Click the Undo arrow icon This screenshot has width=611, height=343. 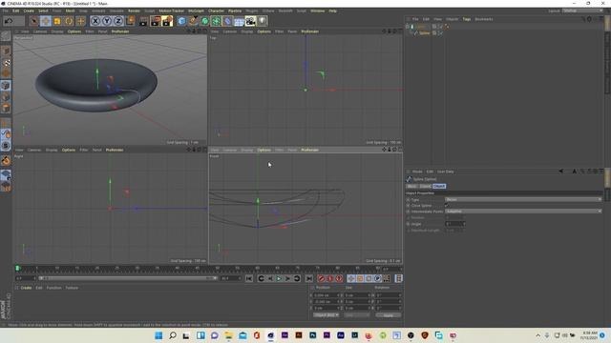(9, 21)
